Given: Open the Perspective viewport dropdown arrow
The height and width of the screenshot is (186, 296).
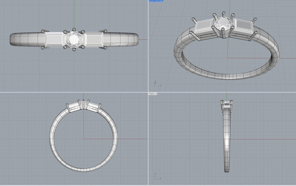Looking at the screenshot, I should click(162, 1).
